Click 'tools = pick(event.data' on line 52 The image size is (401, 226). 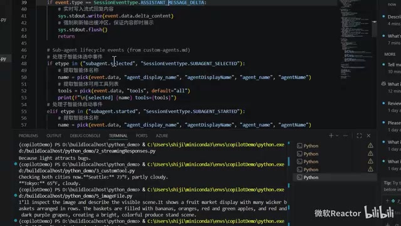(124, 90)
